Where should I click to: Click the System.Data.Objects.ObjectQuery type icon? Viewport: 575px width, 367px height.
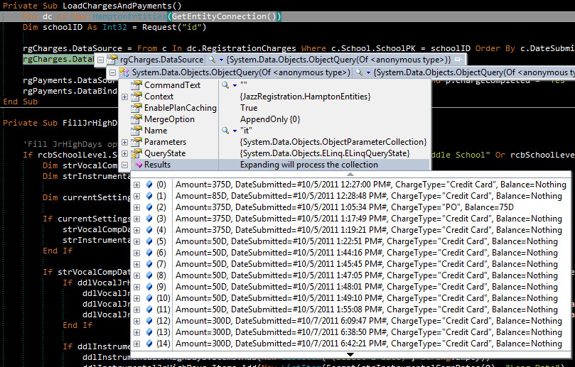tap(124, 72)
